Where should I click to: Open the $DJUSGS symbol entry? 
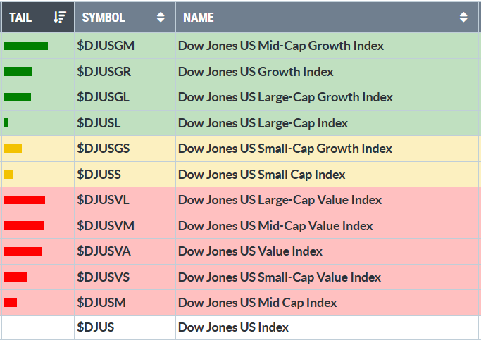point(103,149)
